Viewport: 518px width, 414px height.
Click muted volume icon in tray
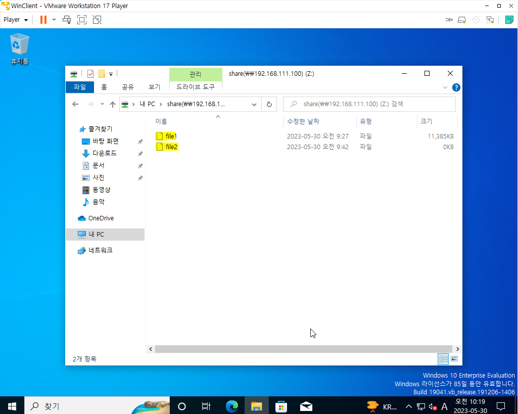(433, 407)
